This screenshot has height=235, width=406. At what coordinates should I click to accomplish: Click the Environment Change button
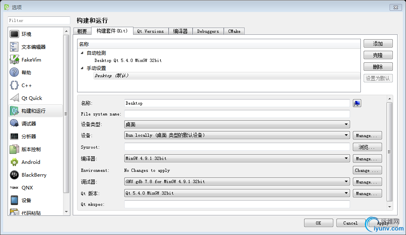[x=367, y=170]
